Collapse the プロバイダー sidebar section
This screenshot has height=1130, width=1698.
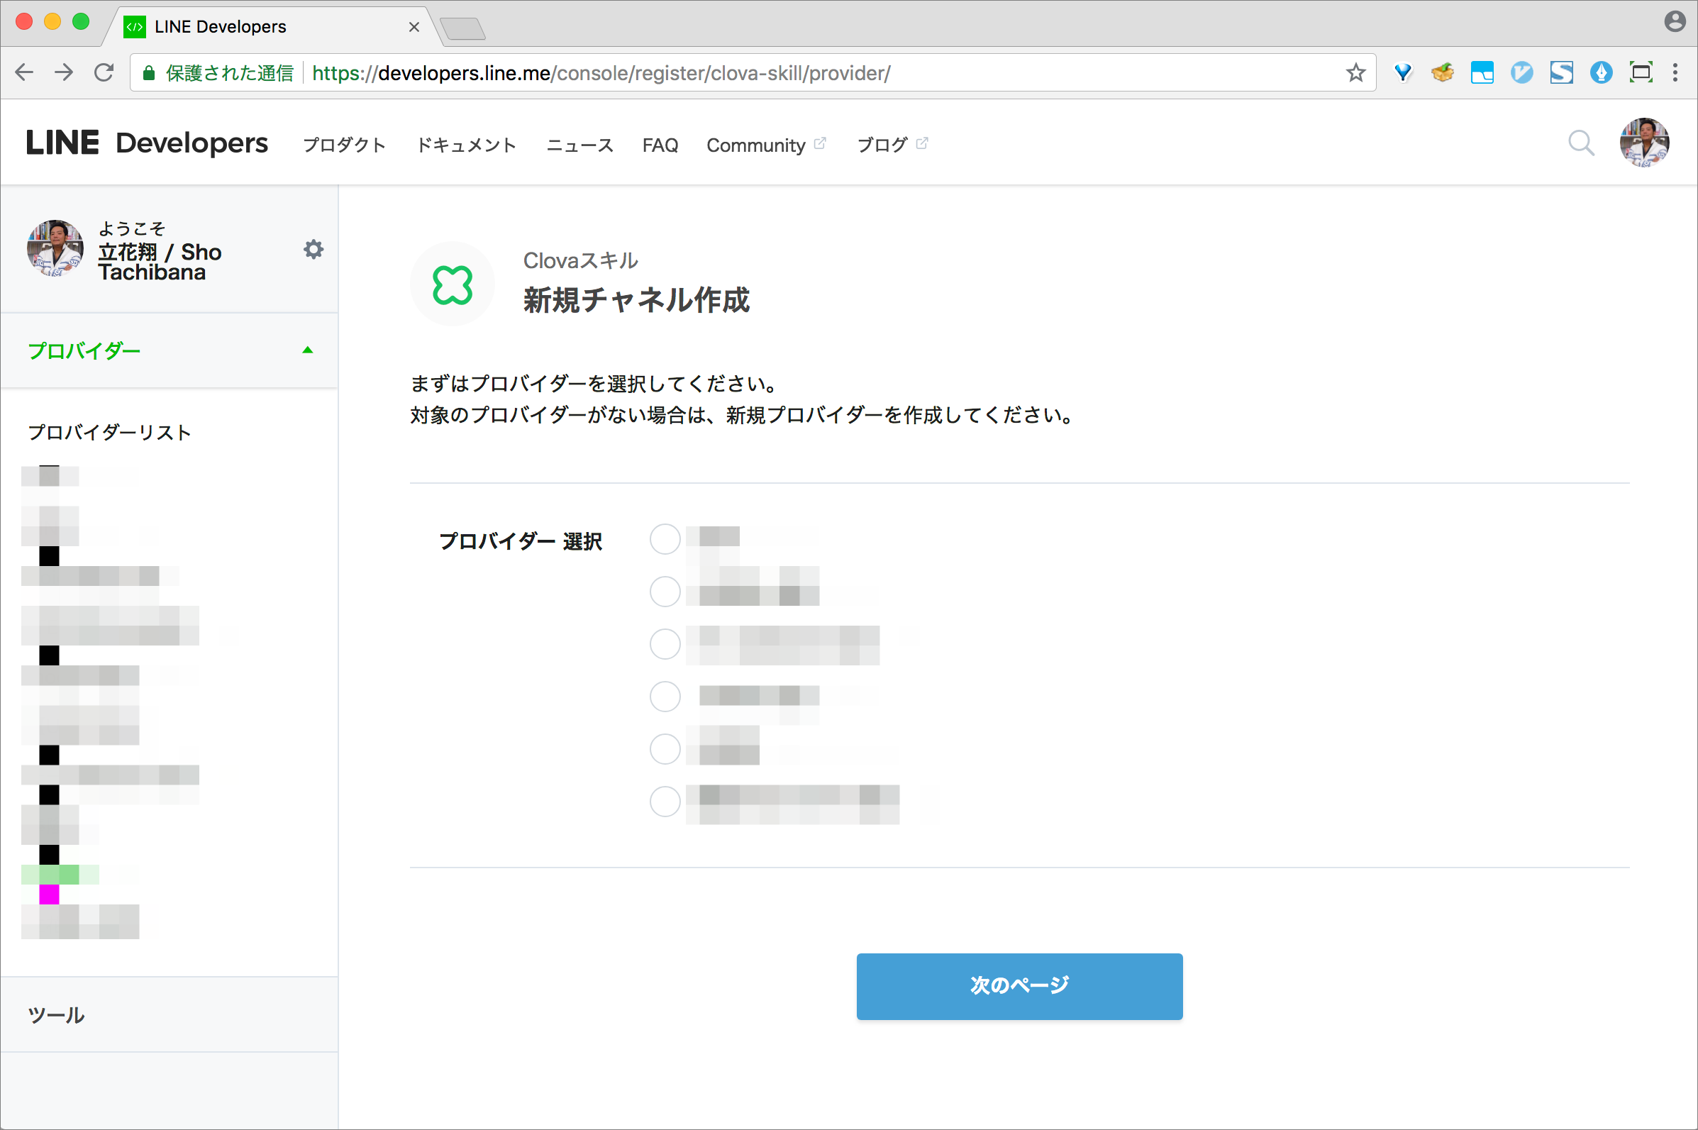coord(170,351)
